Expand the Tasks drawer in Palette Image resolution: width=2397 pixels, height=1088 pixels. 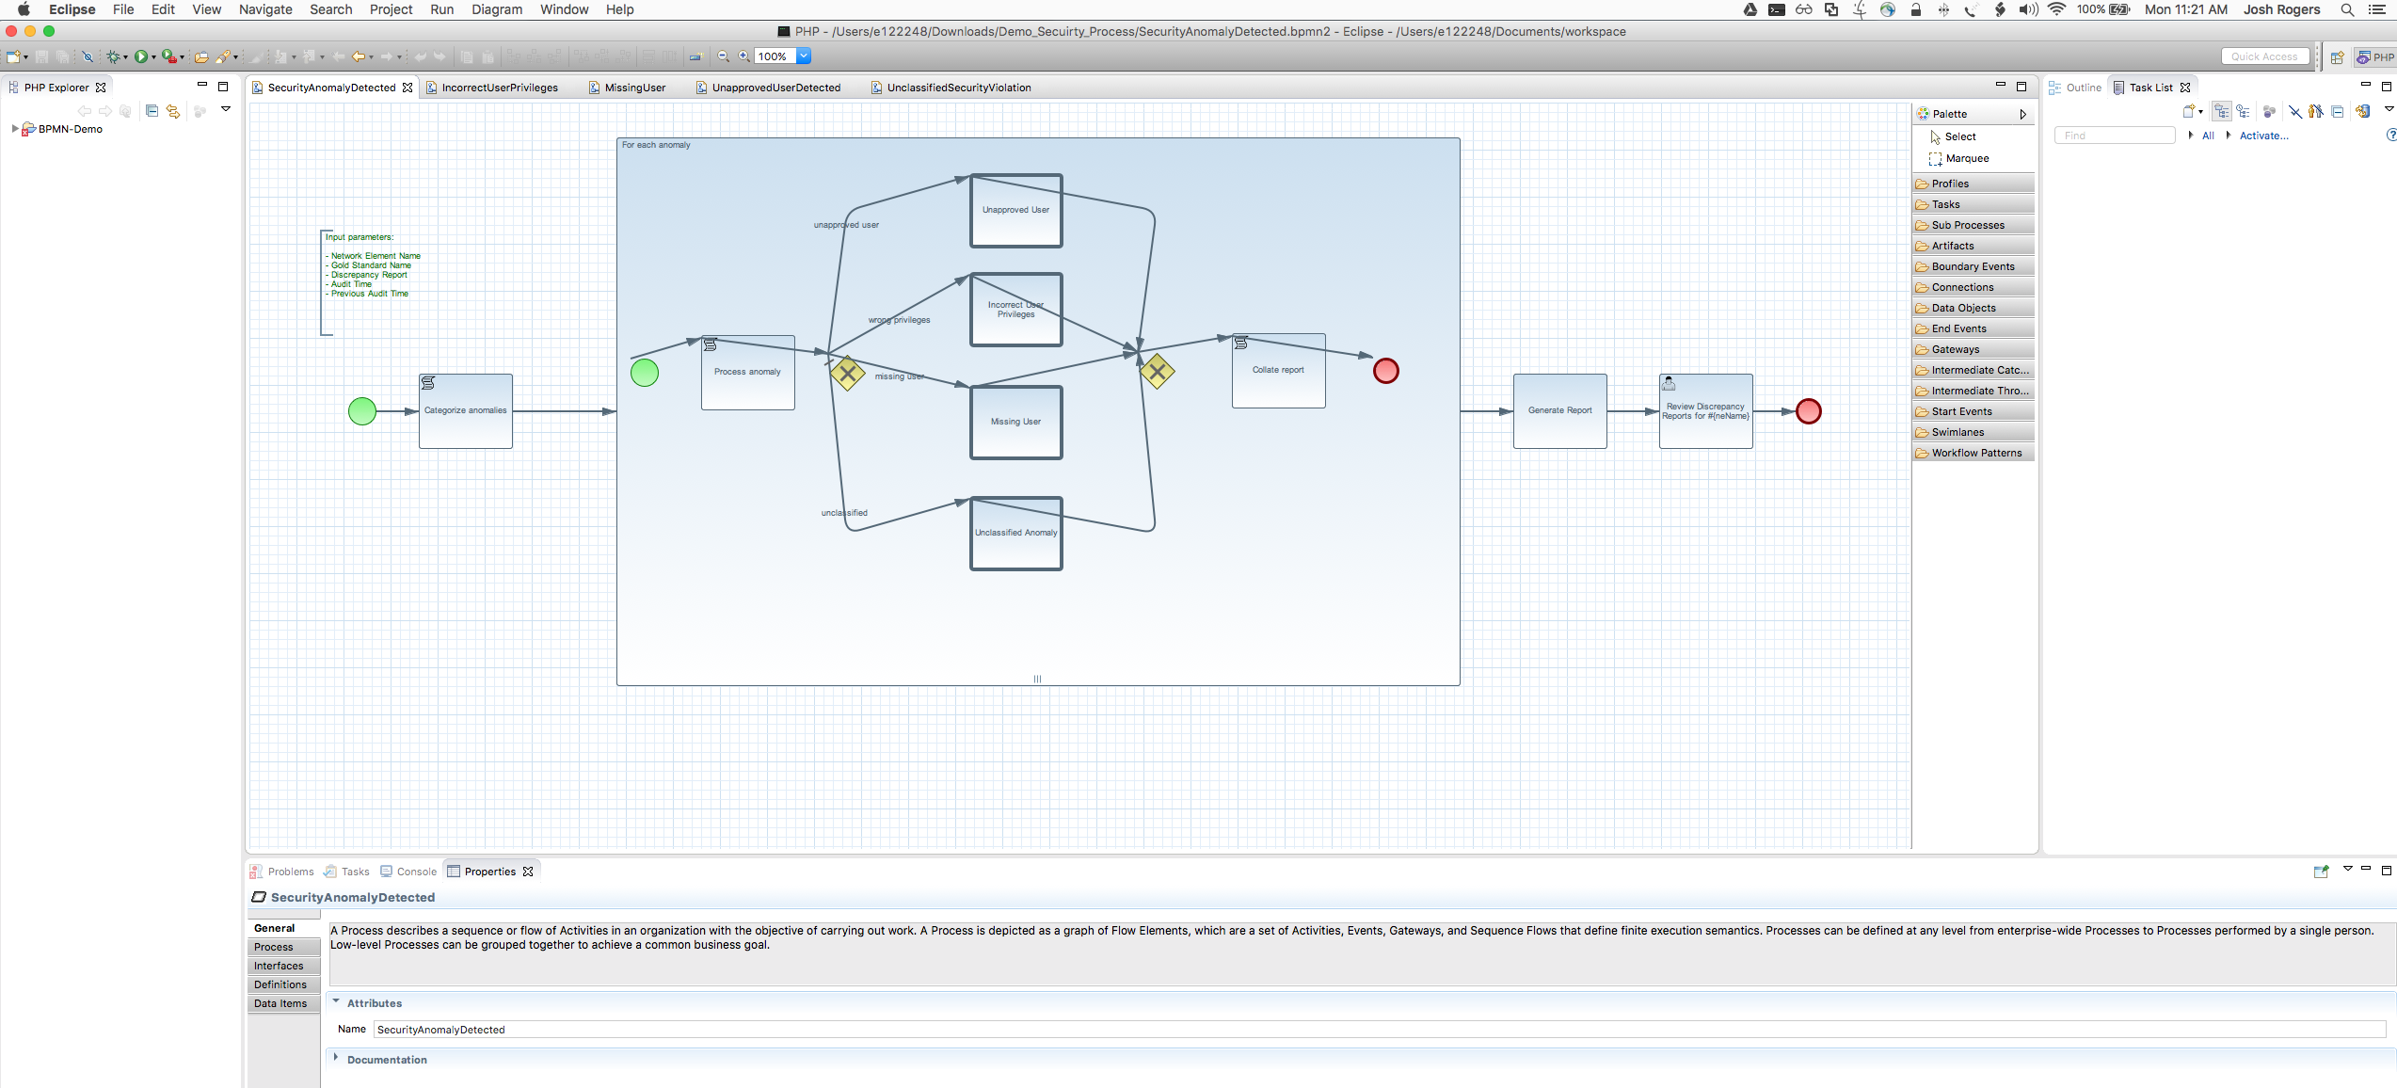(x=1974, y=204)
